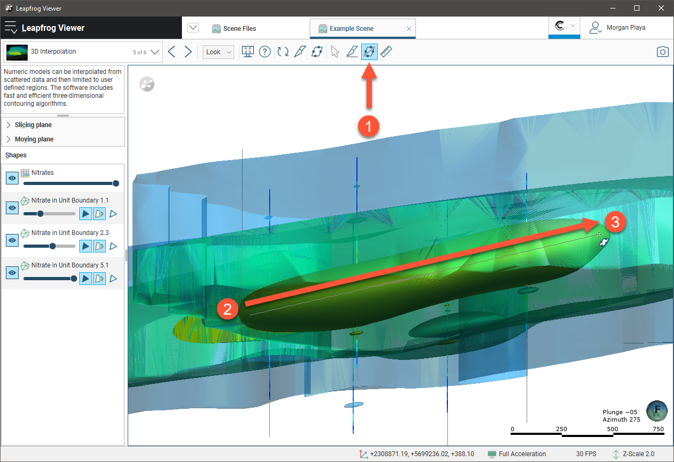Open the Look dropdown menu
The height and width of the screenshot is (462, 674).
(218, 52)
